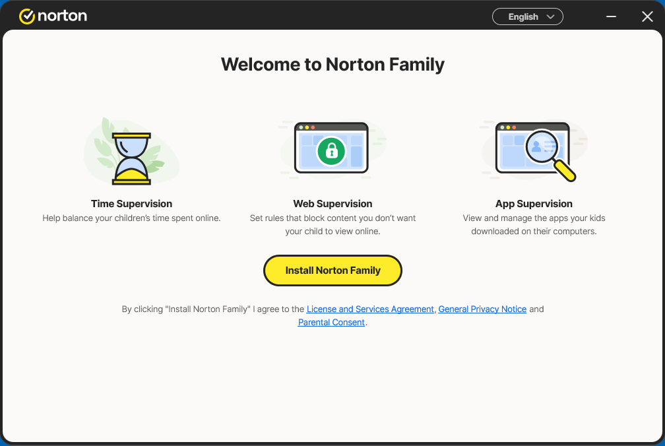Click Install Norton Family button

pyautogui.click(x=332, y=271)
